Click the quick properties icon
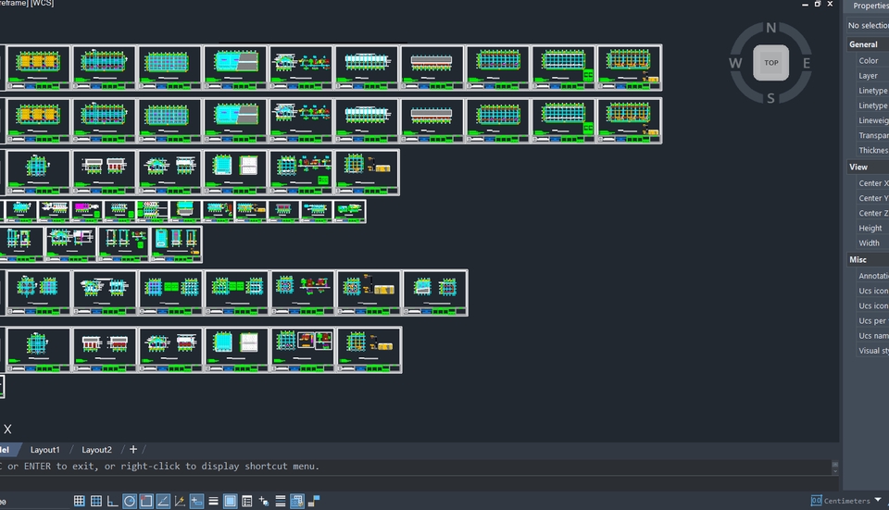 point(246,501)
